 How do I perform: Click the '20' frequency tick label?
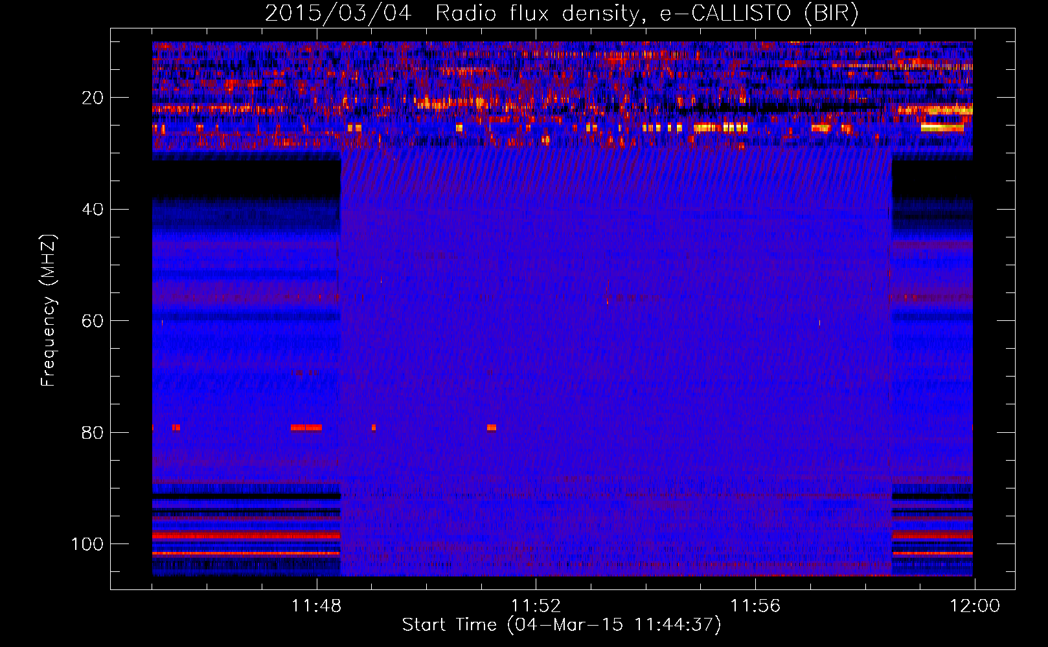[93, 98]
